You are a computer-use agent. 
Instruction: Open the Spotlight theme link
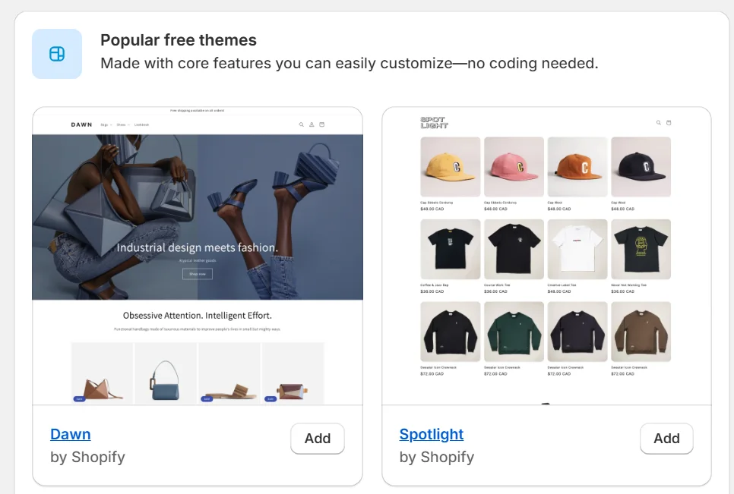click(432, 434)
